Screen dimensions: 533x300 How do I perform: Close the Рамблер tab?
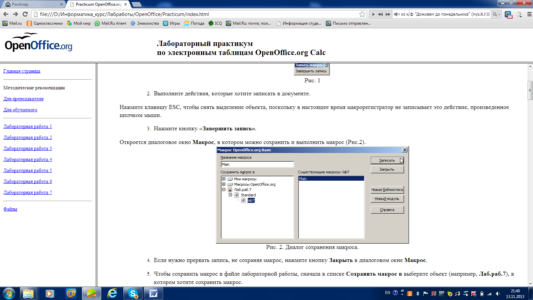click(x=62, y=4)
